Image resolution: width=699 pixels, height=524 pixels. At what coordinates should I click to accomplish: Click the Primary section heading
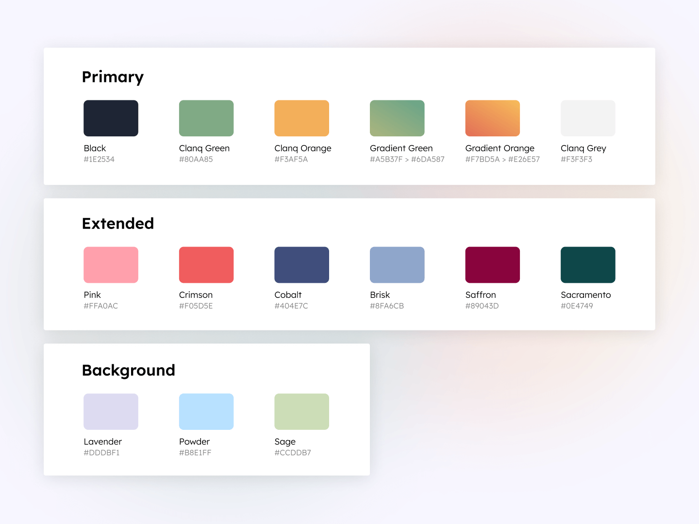(113, 77)
